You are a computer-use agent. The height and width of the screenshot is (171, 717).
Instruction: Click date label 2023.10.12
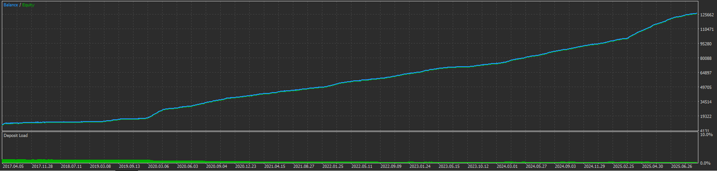[478, 166]
